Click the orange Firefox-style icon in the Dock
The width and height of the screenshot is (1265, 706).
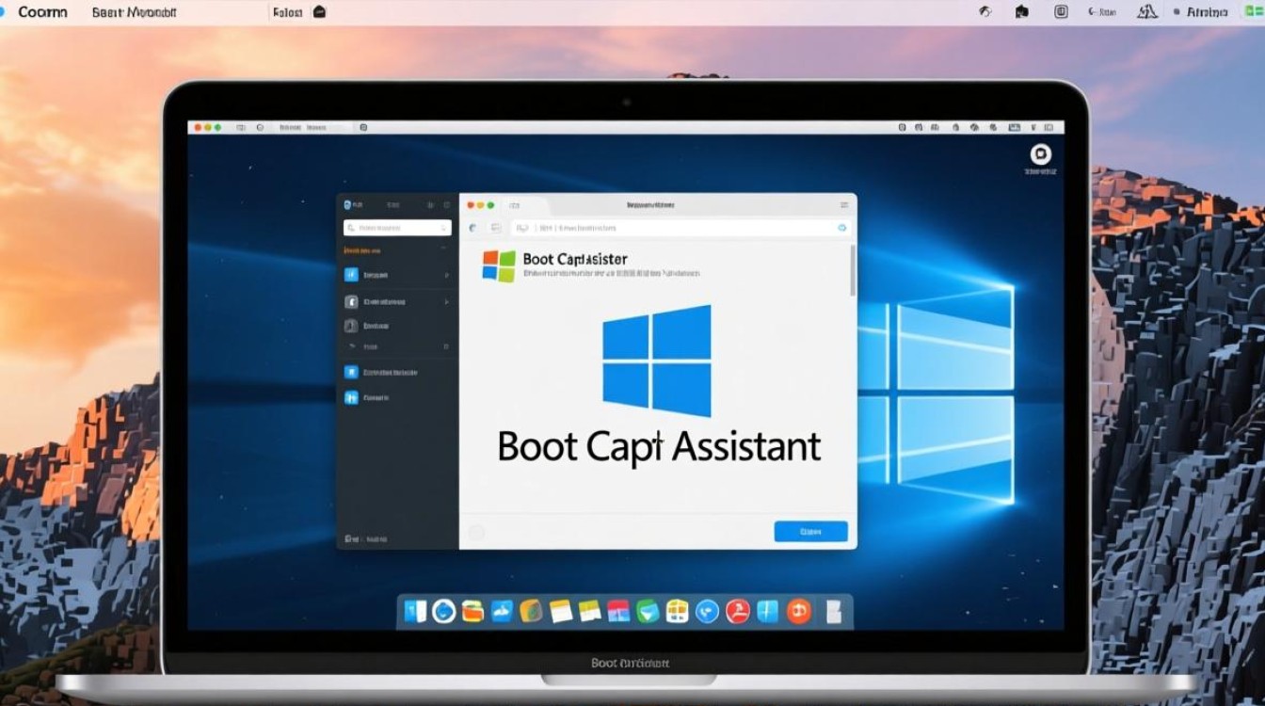[802, 612]
